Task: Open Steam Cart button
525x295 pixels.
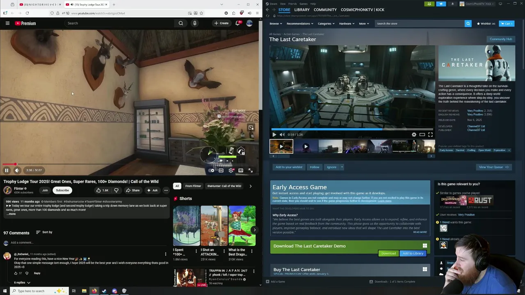Action: pyautogui.click(x=507, y=24)
